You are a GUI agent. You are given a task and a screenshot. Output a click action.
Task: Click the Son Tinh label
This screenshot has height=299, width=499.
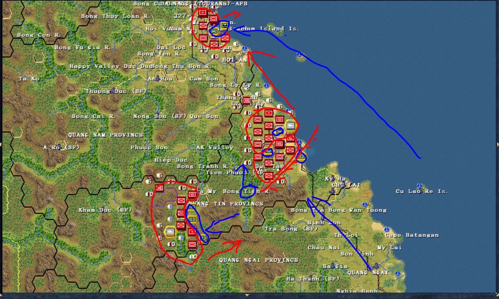point(357,254)
